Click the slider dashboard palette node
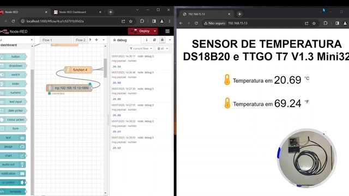The width and height of the screenshot is (349, 196). click(13, 84)
